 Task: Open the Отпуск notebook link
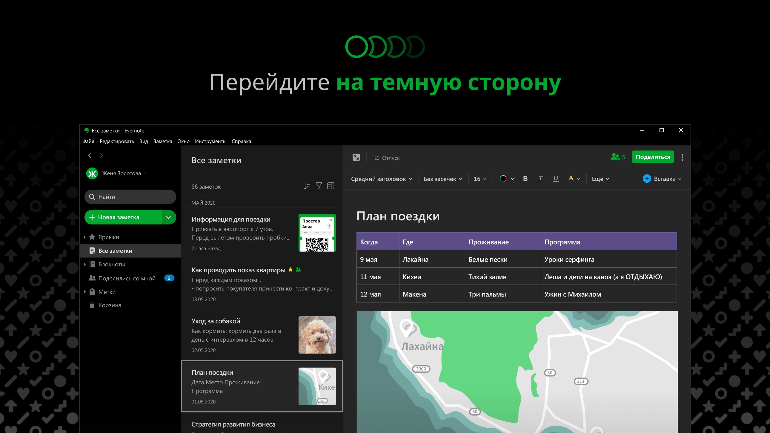(x=387, y=158)
